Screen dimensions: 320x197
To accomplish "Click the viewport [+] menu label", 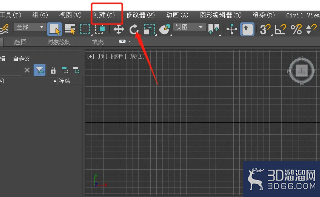I will pyautogui.click(x=91, y=56).
